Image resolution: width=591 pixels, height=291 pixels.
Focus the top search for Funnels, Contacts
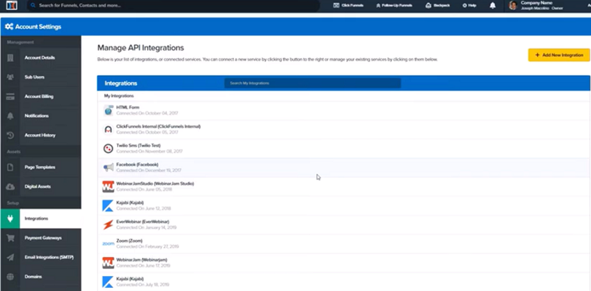pyautogui.click(x=173, y=6)
